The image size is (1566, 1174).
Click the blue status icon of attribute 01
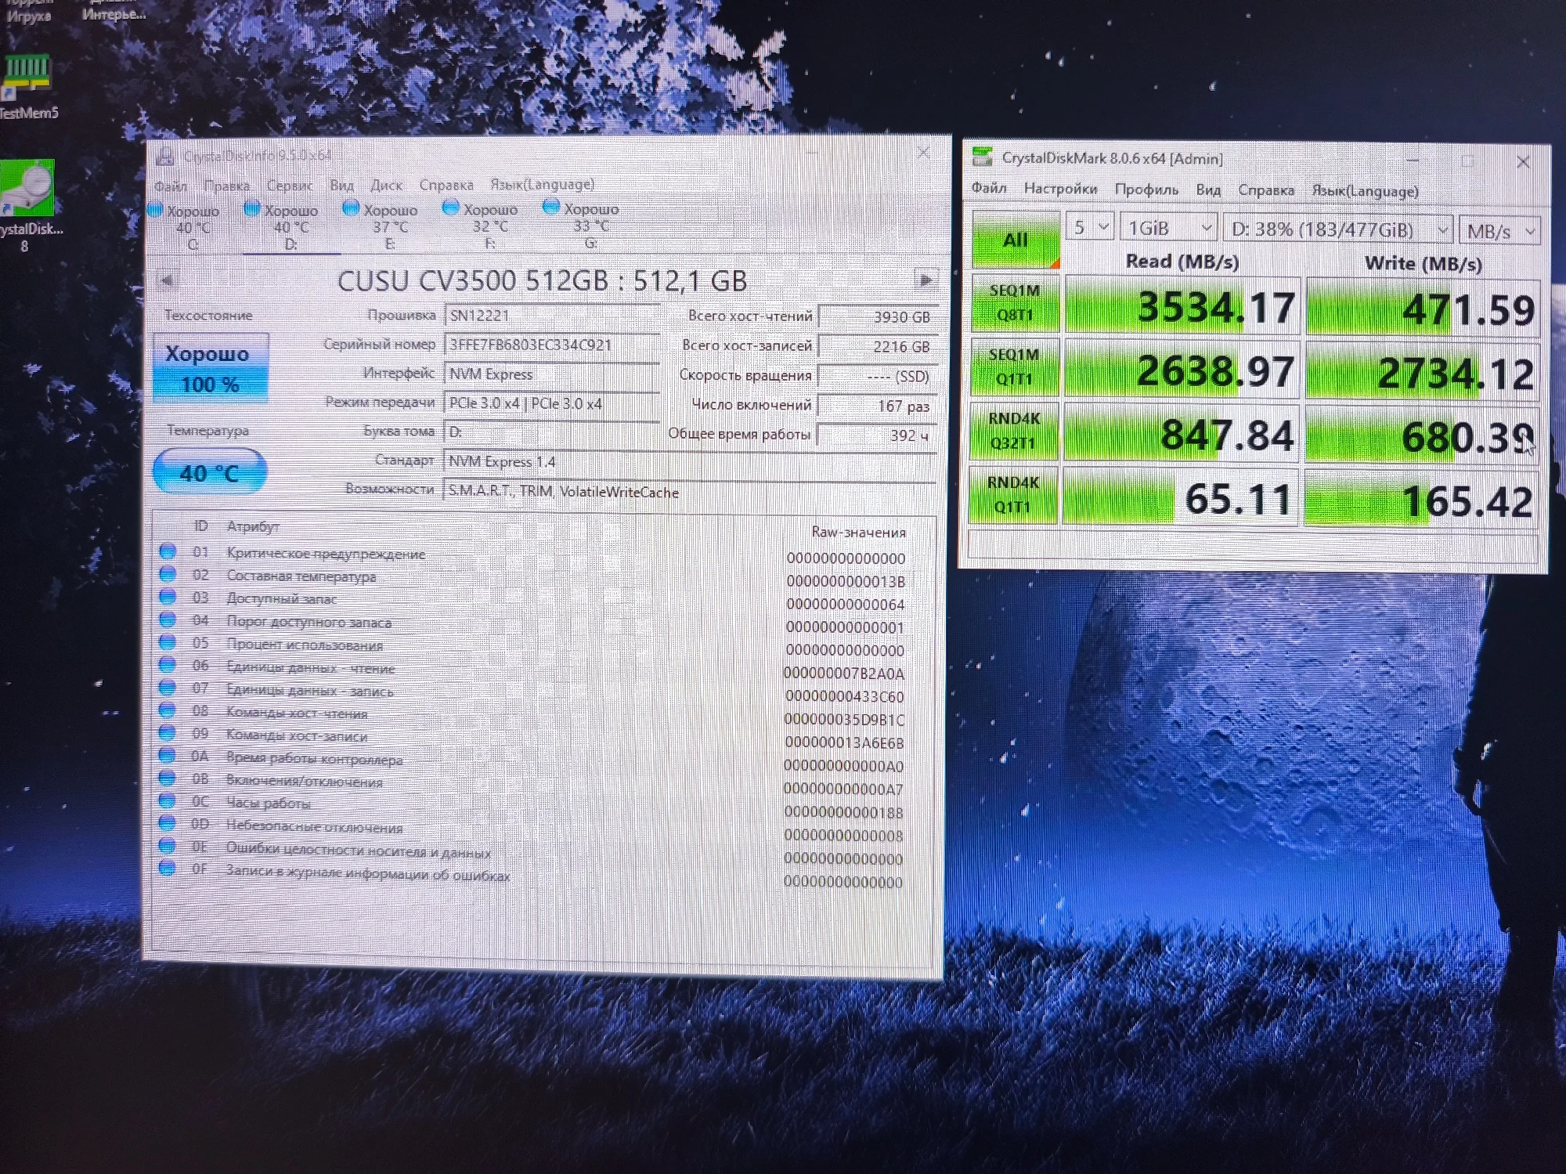tap(168, 551)
